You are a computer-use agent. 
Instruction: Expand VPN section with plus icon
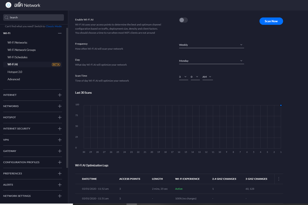(x=60, y=140)
